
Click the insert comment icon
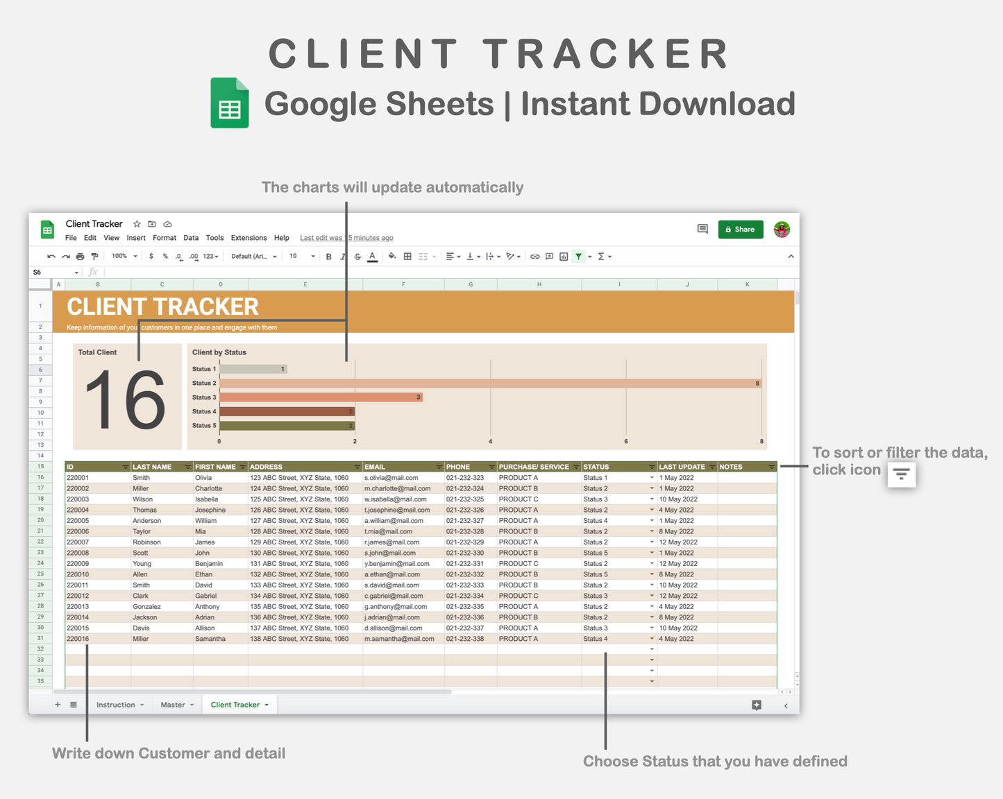[x=548, y=256]
